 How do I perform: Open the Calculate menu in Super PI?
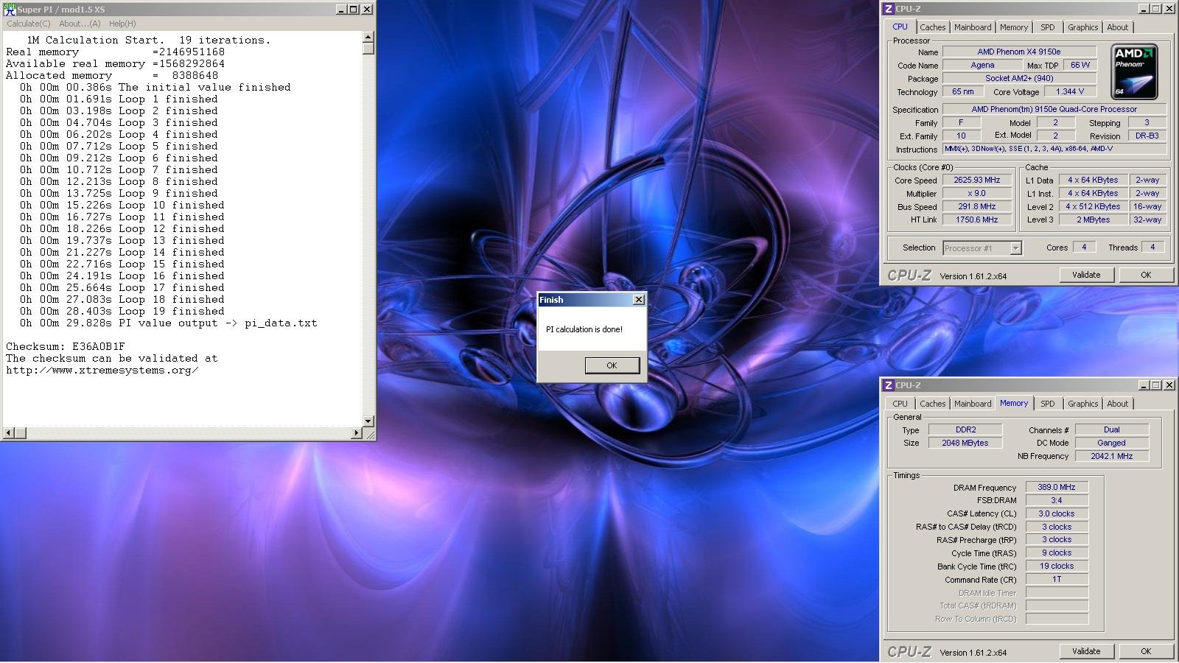29,24
